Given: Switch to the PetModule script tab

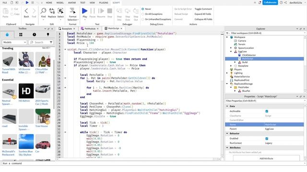Looking at the screenshot, I should click(90, 29).
